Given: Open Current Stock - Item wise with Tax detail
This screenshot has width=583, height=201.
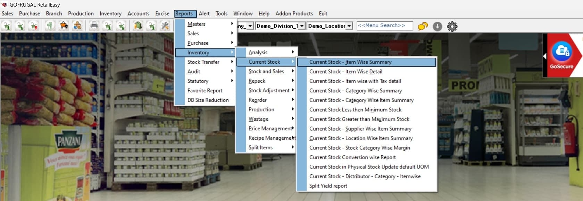Looking at the screenshot, I should coord(367,81).
